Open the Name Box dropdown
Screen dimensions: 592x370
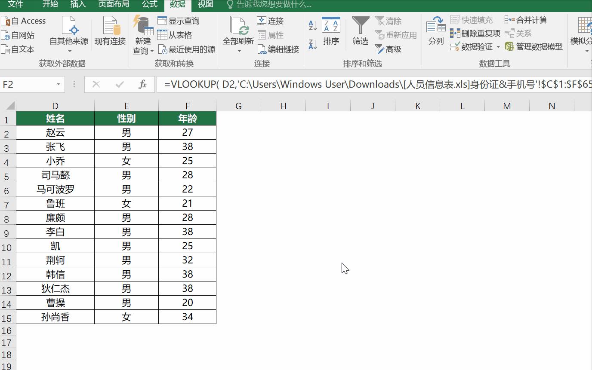[x=59, y=85]
